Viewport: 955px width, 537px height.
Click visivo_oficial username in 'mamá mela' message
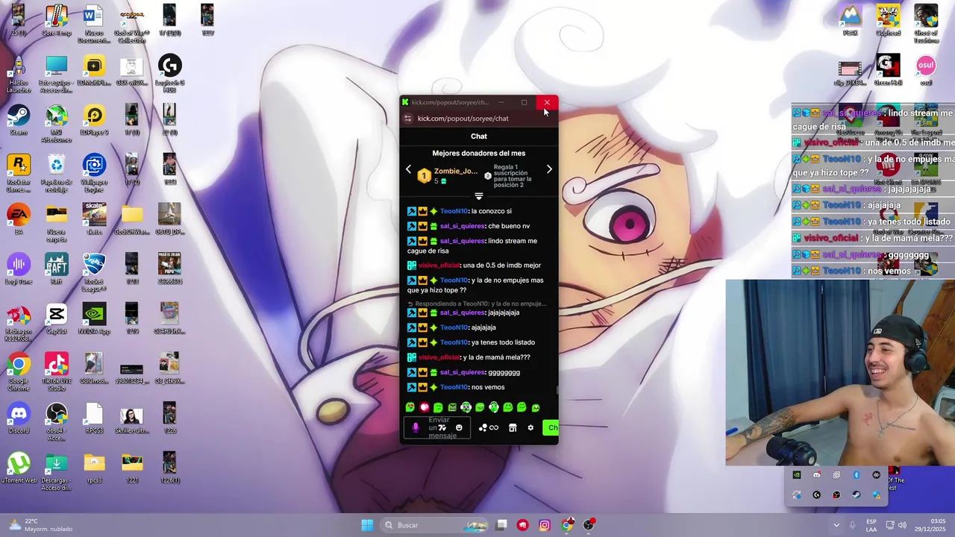pos(439,357)
